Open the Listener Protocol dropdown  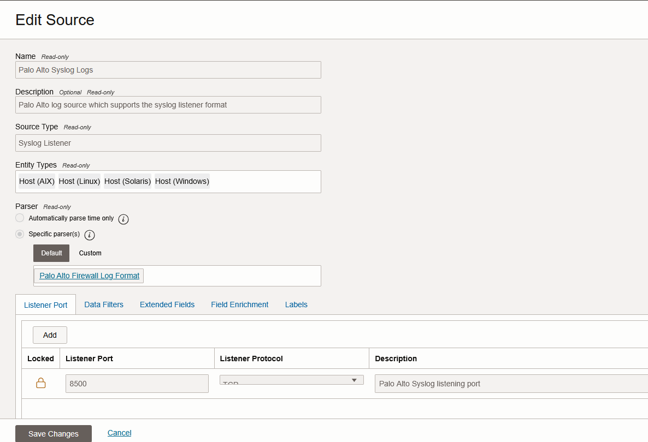[x=292, y=380]
